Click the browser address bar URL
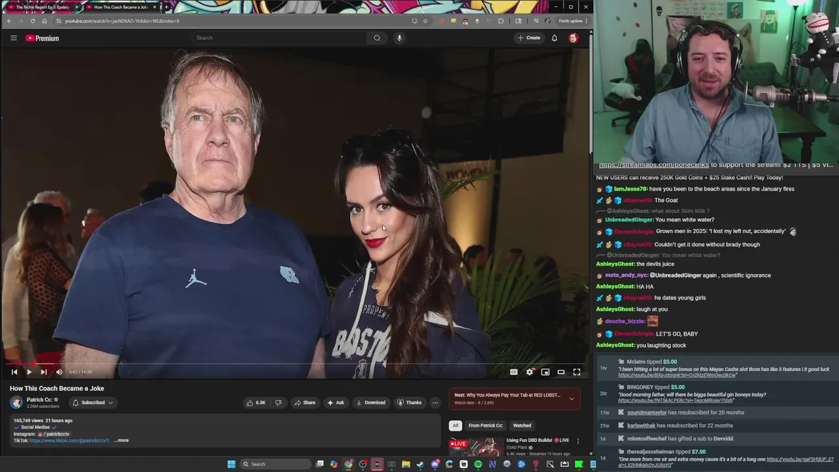839x472 pixels. click(122, 21)
